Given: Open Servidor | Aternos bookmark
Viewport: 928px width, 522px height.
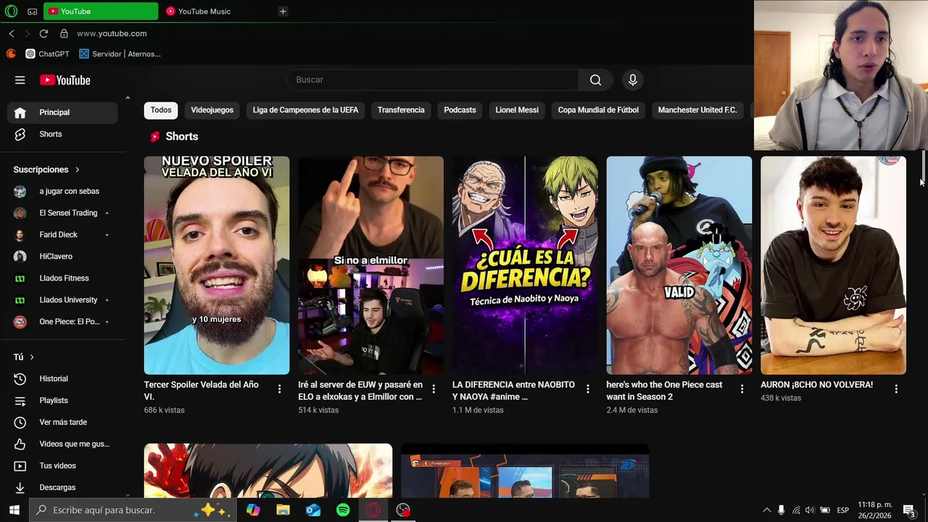Looking at the screenshot, I should click(x=120, y=54).
